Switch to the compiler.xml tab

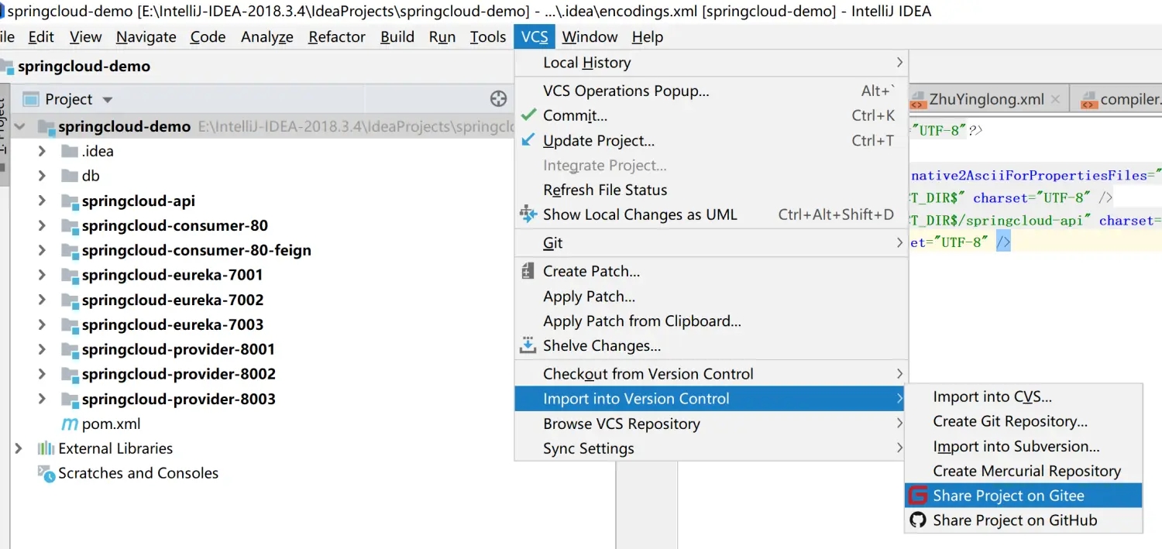coord(1117,100)
